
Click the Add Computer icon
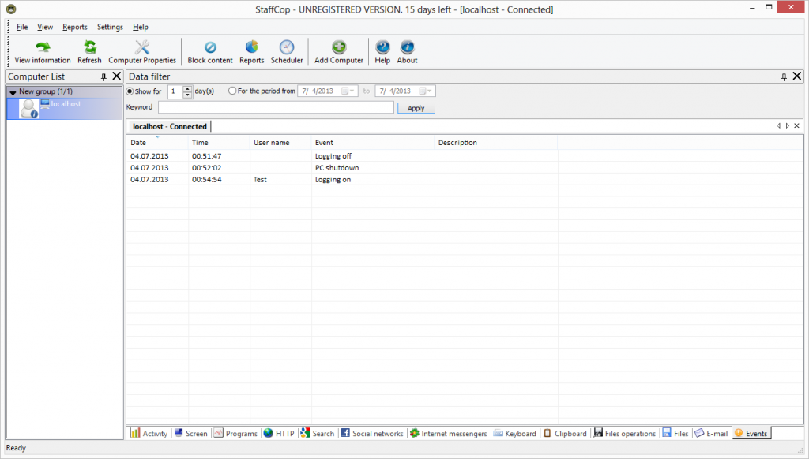pyautogui.click(x=339, y=47)
